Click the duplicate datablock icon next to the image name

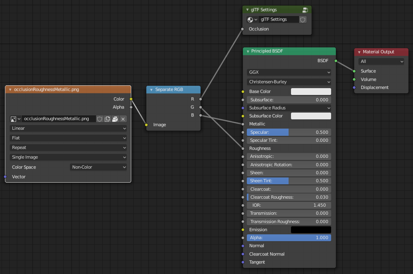[106, 119]
